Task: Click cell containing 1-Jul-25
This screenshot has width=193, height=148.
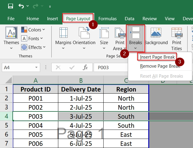Action: 81,98
